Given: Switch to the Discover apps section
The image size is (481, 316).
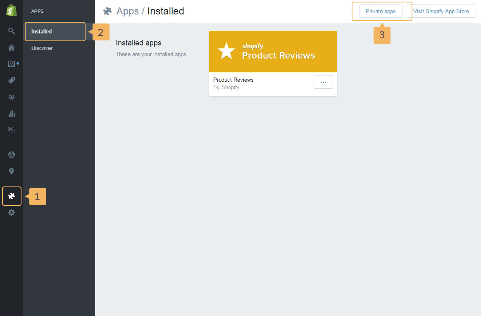Looking at the screenshot, I should [x=42, y=48].
